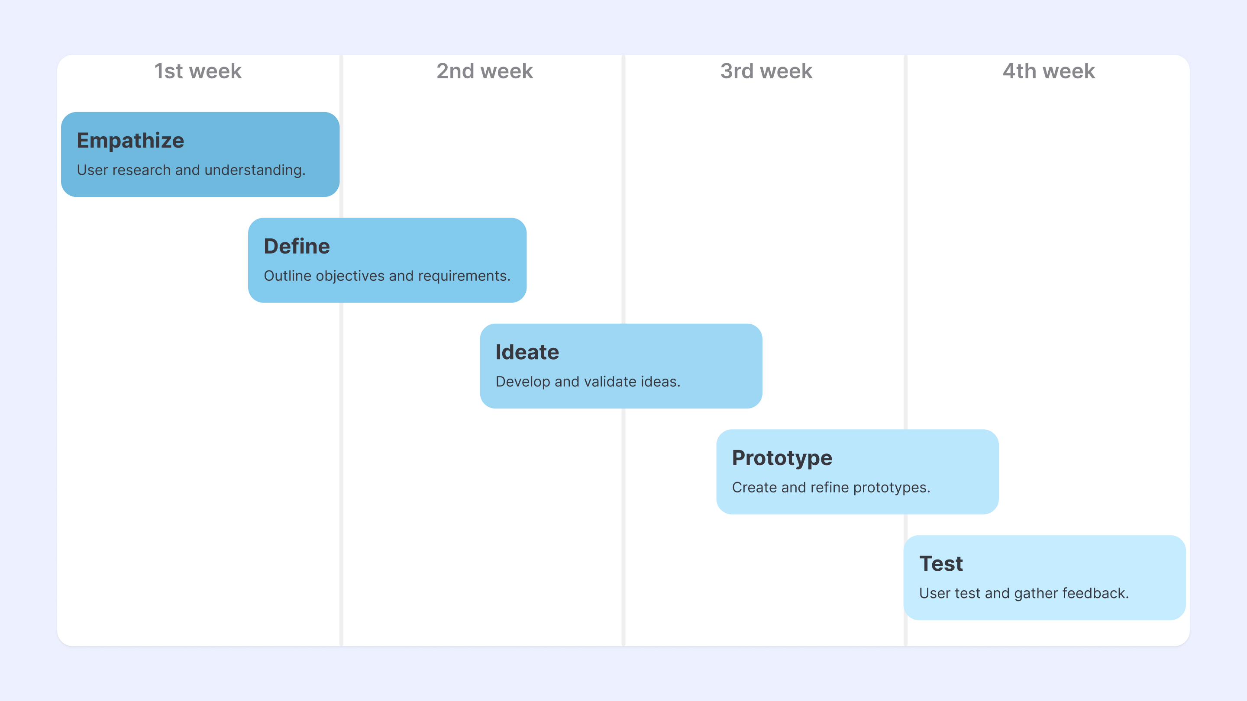This screenshot has width=1247, height=701.
Task: Click the Empathize card title
Action: tap(130, 140)
